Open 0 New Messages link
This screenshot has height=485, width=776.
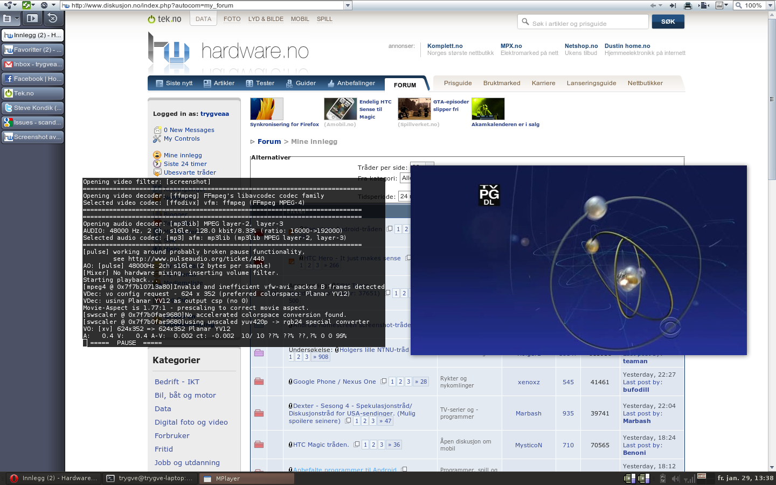pos(189,130)
